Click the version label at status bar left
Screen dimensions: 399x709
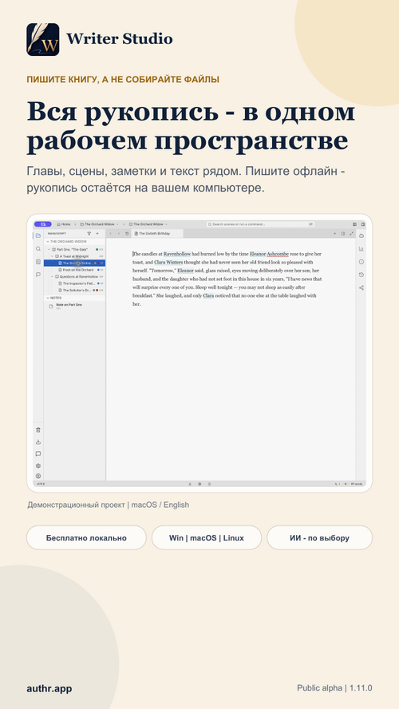pyautogui.click(x=40, y=484)
